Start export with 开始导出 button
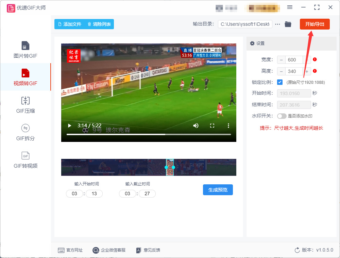The width and height of the screenshot is (340, 258). 314,24
